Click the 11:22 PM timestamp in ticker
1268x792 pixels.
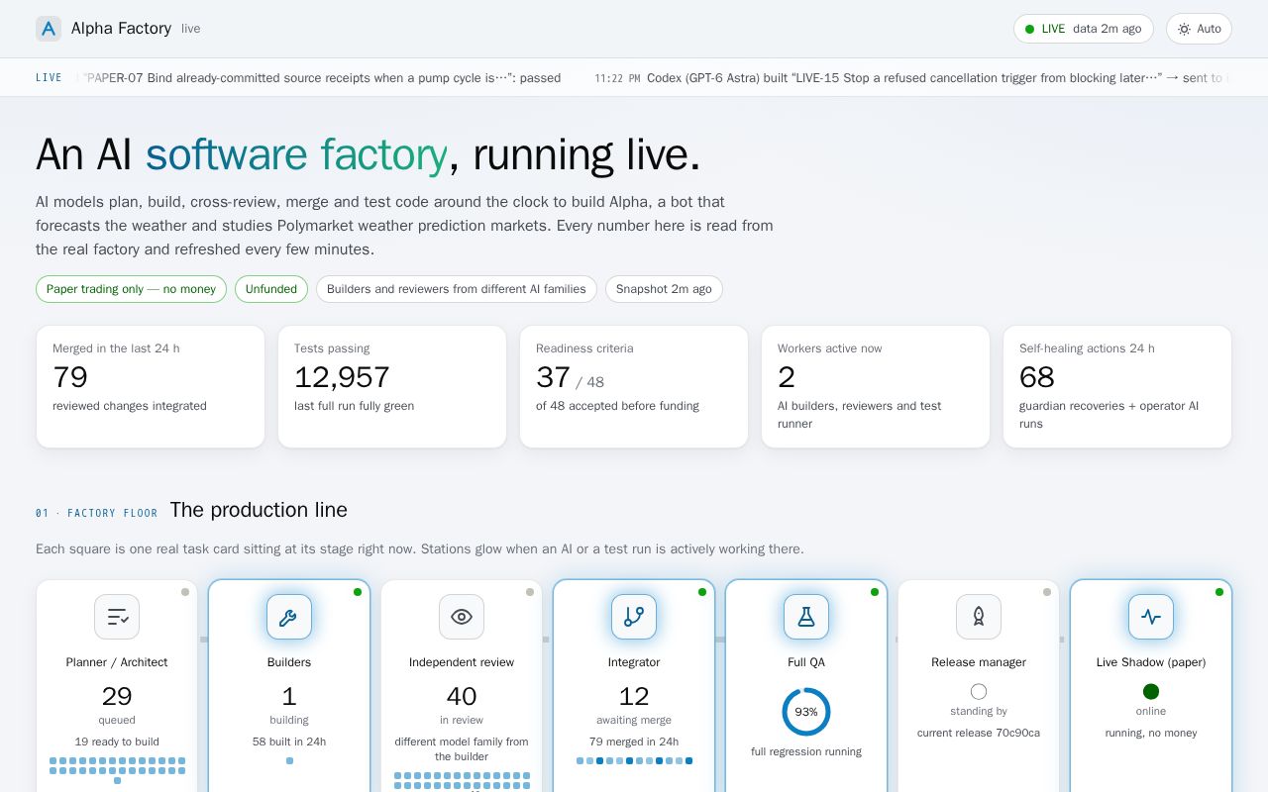click(617, 78)
